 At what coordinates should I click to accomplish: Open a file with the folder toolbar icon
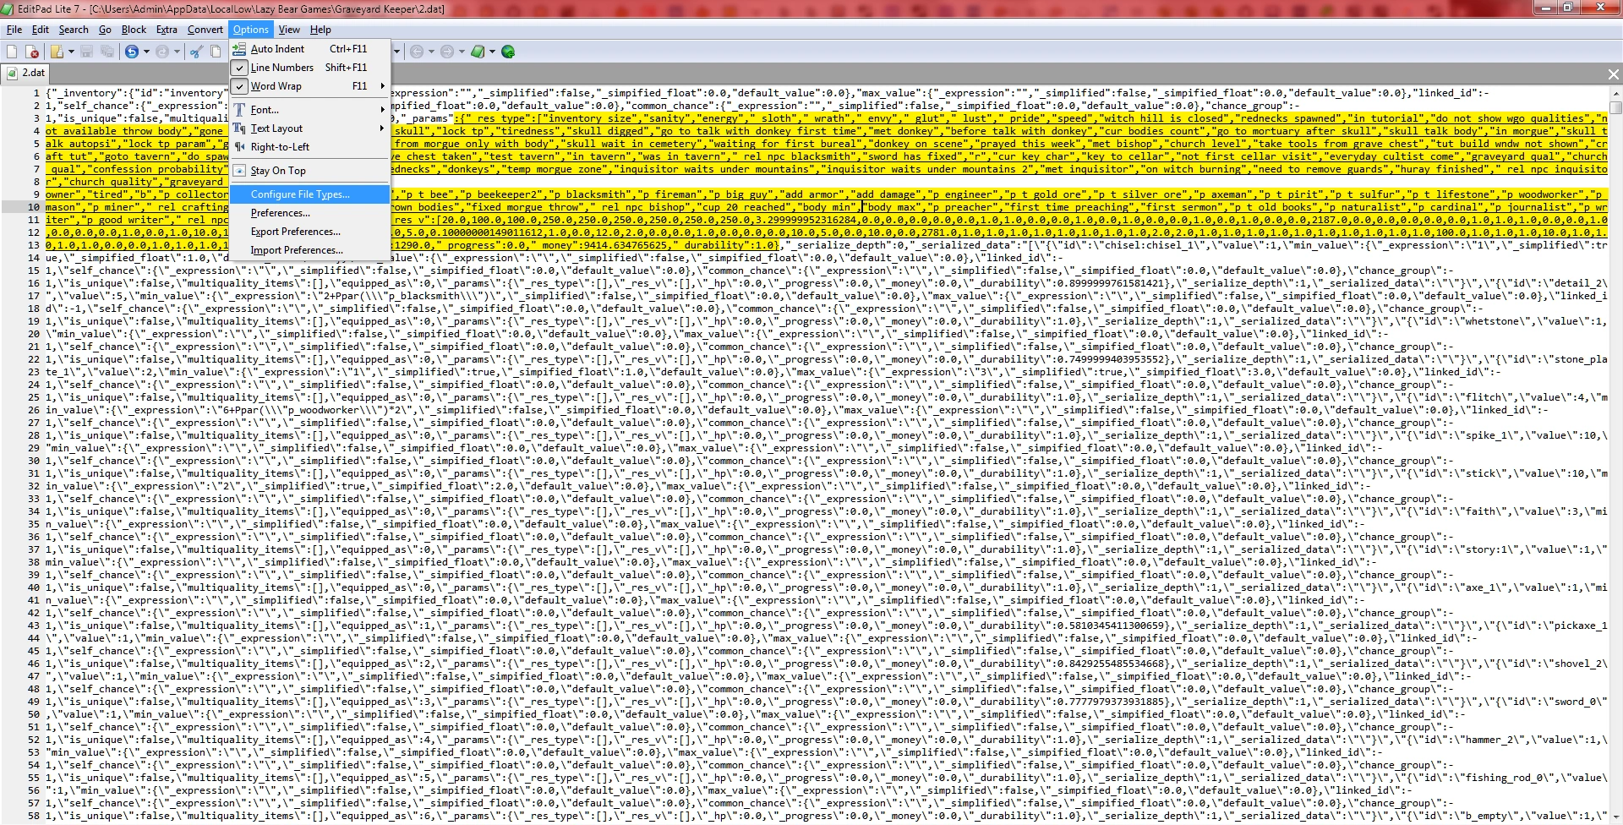coord(57,52)
